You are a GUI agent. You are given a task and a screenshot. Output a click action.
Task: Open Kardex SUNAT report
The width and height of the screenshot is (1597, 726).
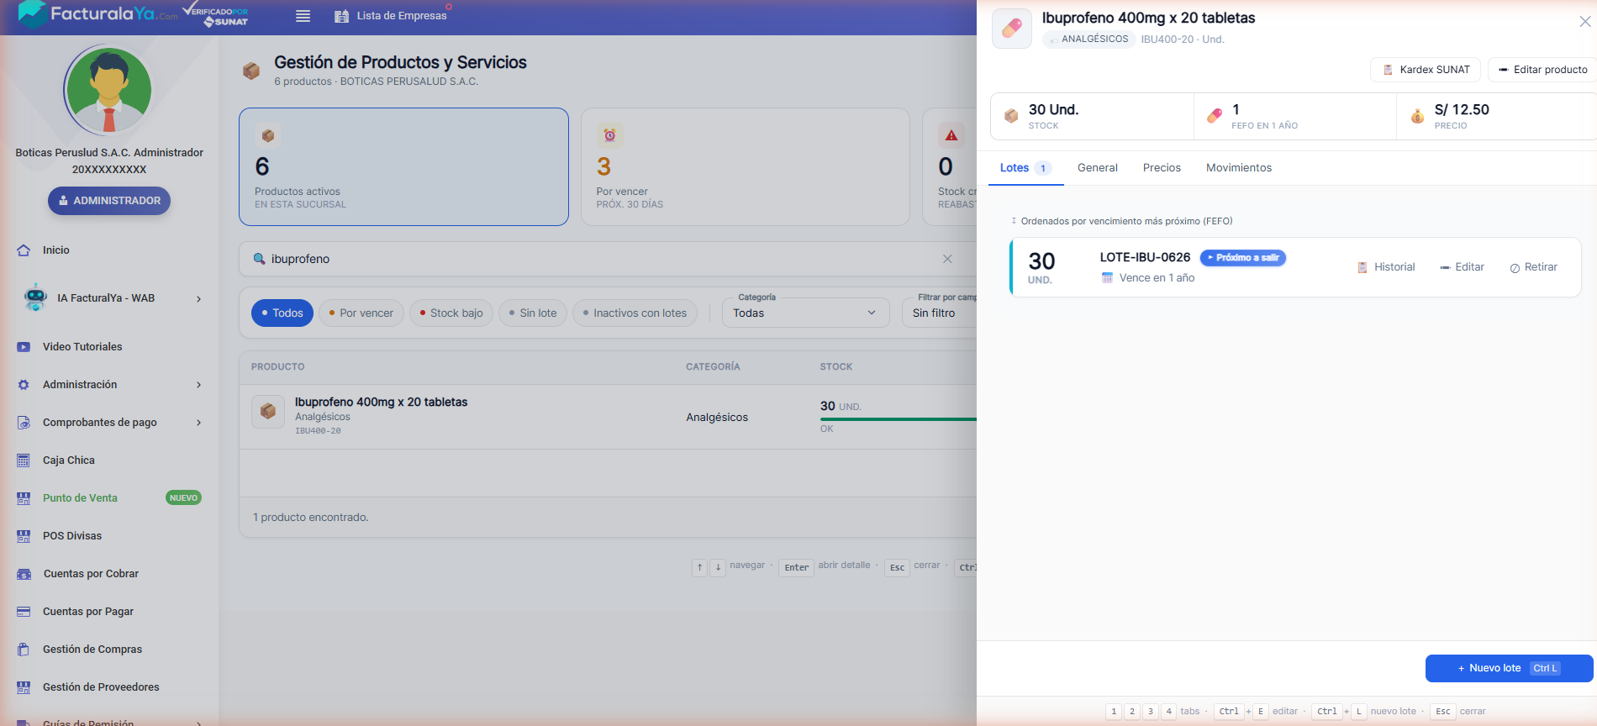1426,70
